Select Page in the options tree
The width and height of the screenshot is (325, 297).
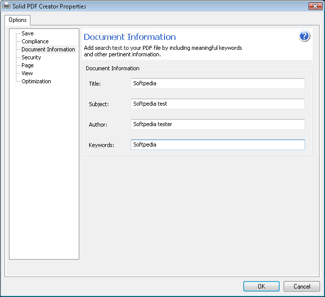pyautogui.click(x=27, y=65)
